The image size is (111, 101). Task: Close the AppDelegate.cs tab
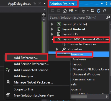click(x=40, y=3)
